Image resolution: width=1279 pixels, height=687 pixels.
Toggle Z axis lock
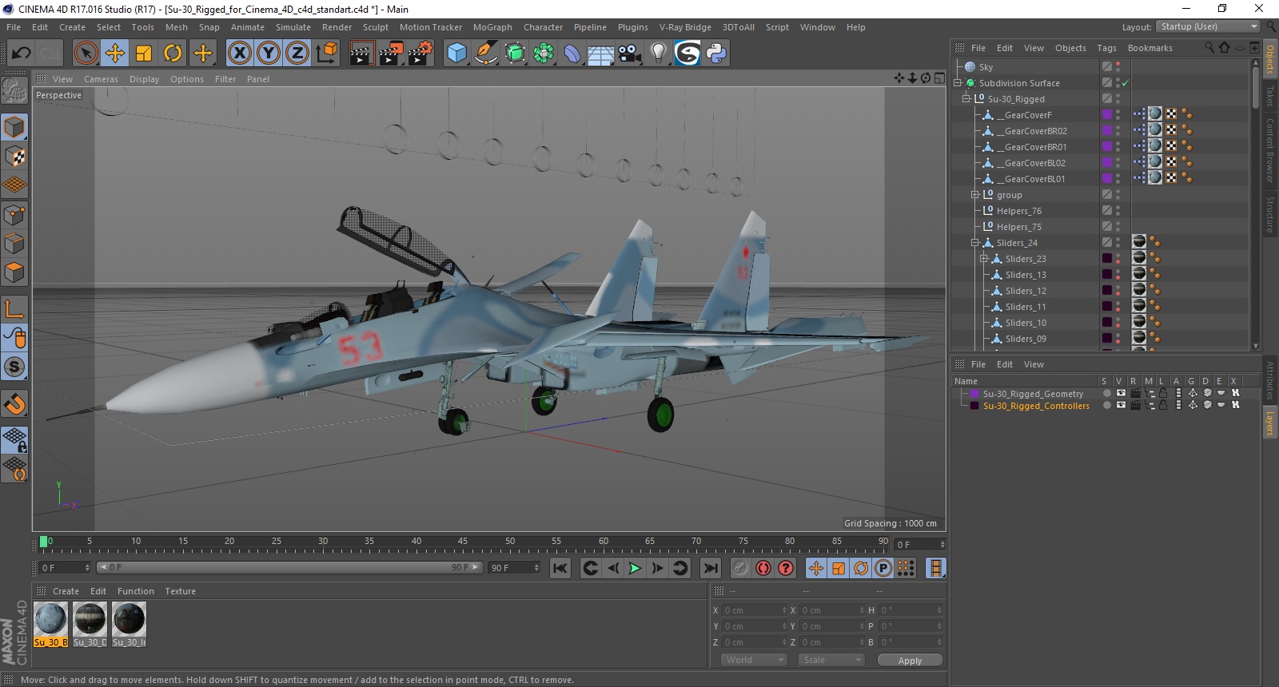297,54
